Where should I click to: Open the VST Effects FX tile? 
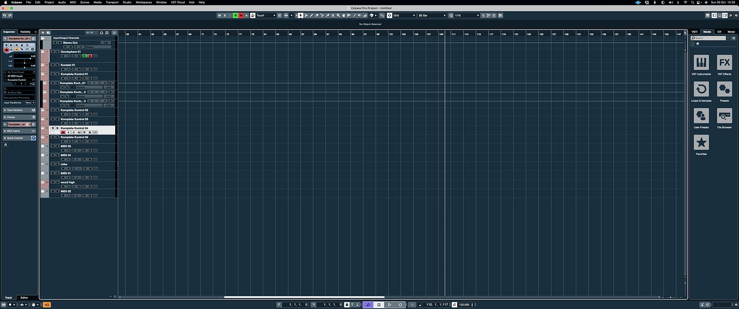pyautogui.click(x=724, y=63)
